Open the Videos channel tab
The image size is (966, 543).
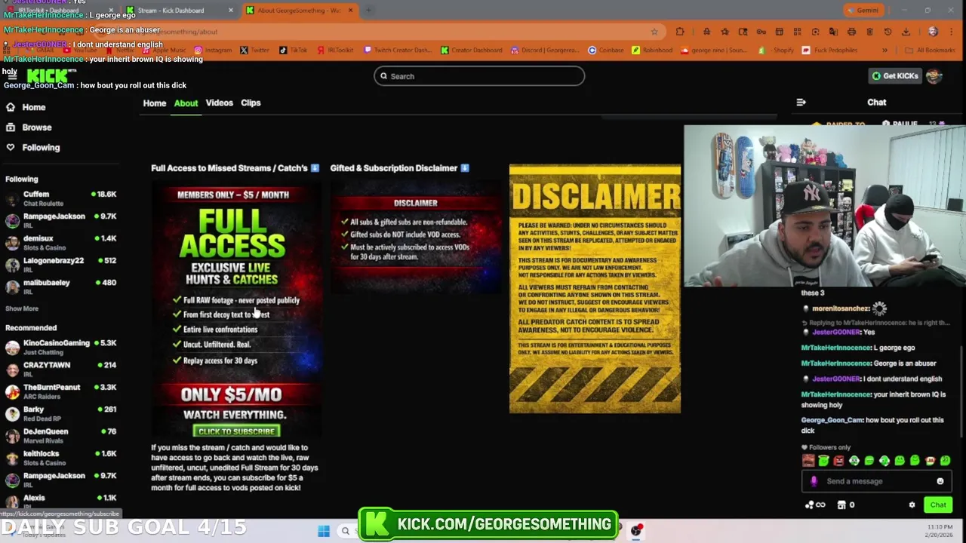click(x=220, y=103)
